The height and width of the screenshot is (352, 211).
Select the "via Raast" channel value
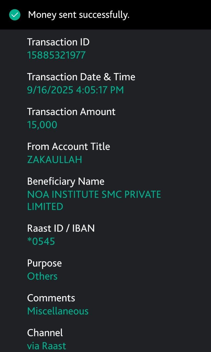pyautogui.click(x=46, y=346)
